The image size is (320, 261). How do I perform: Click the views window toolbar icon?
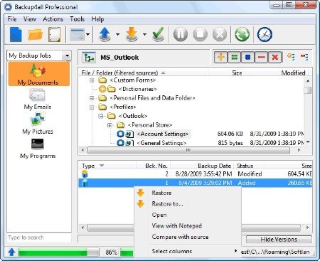pyautogui.click(x=78, y=35)
